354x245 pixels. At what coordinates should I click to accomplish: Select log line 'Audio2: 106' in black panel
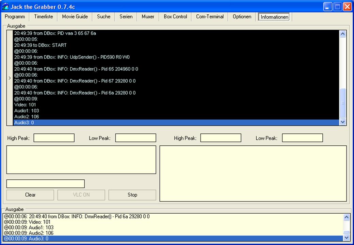(x=176, y=117)
